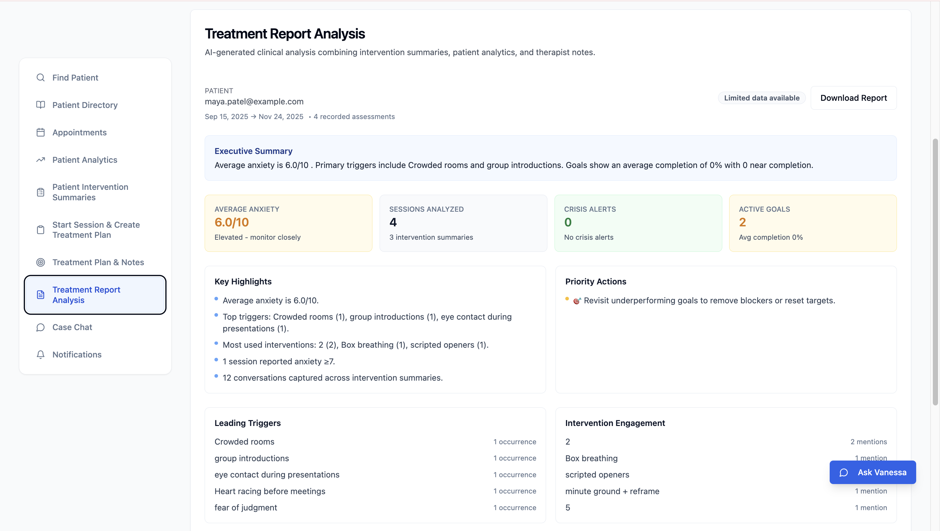Open Treatment Plan & Notes

(95, 262)
